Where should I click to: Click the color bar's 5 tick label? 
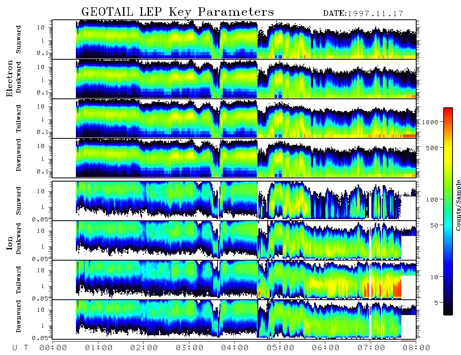[x=436, y=303]
